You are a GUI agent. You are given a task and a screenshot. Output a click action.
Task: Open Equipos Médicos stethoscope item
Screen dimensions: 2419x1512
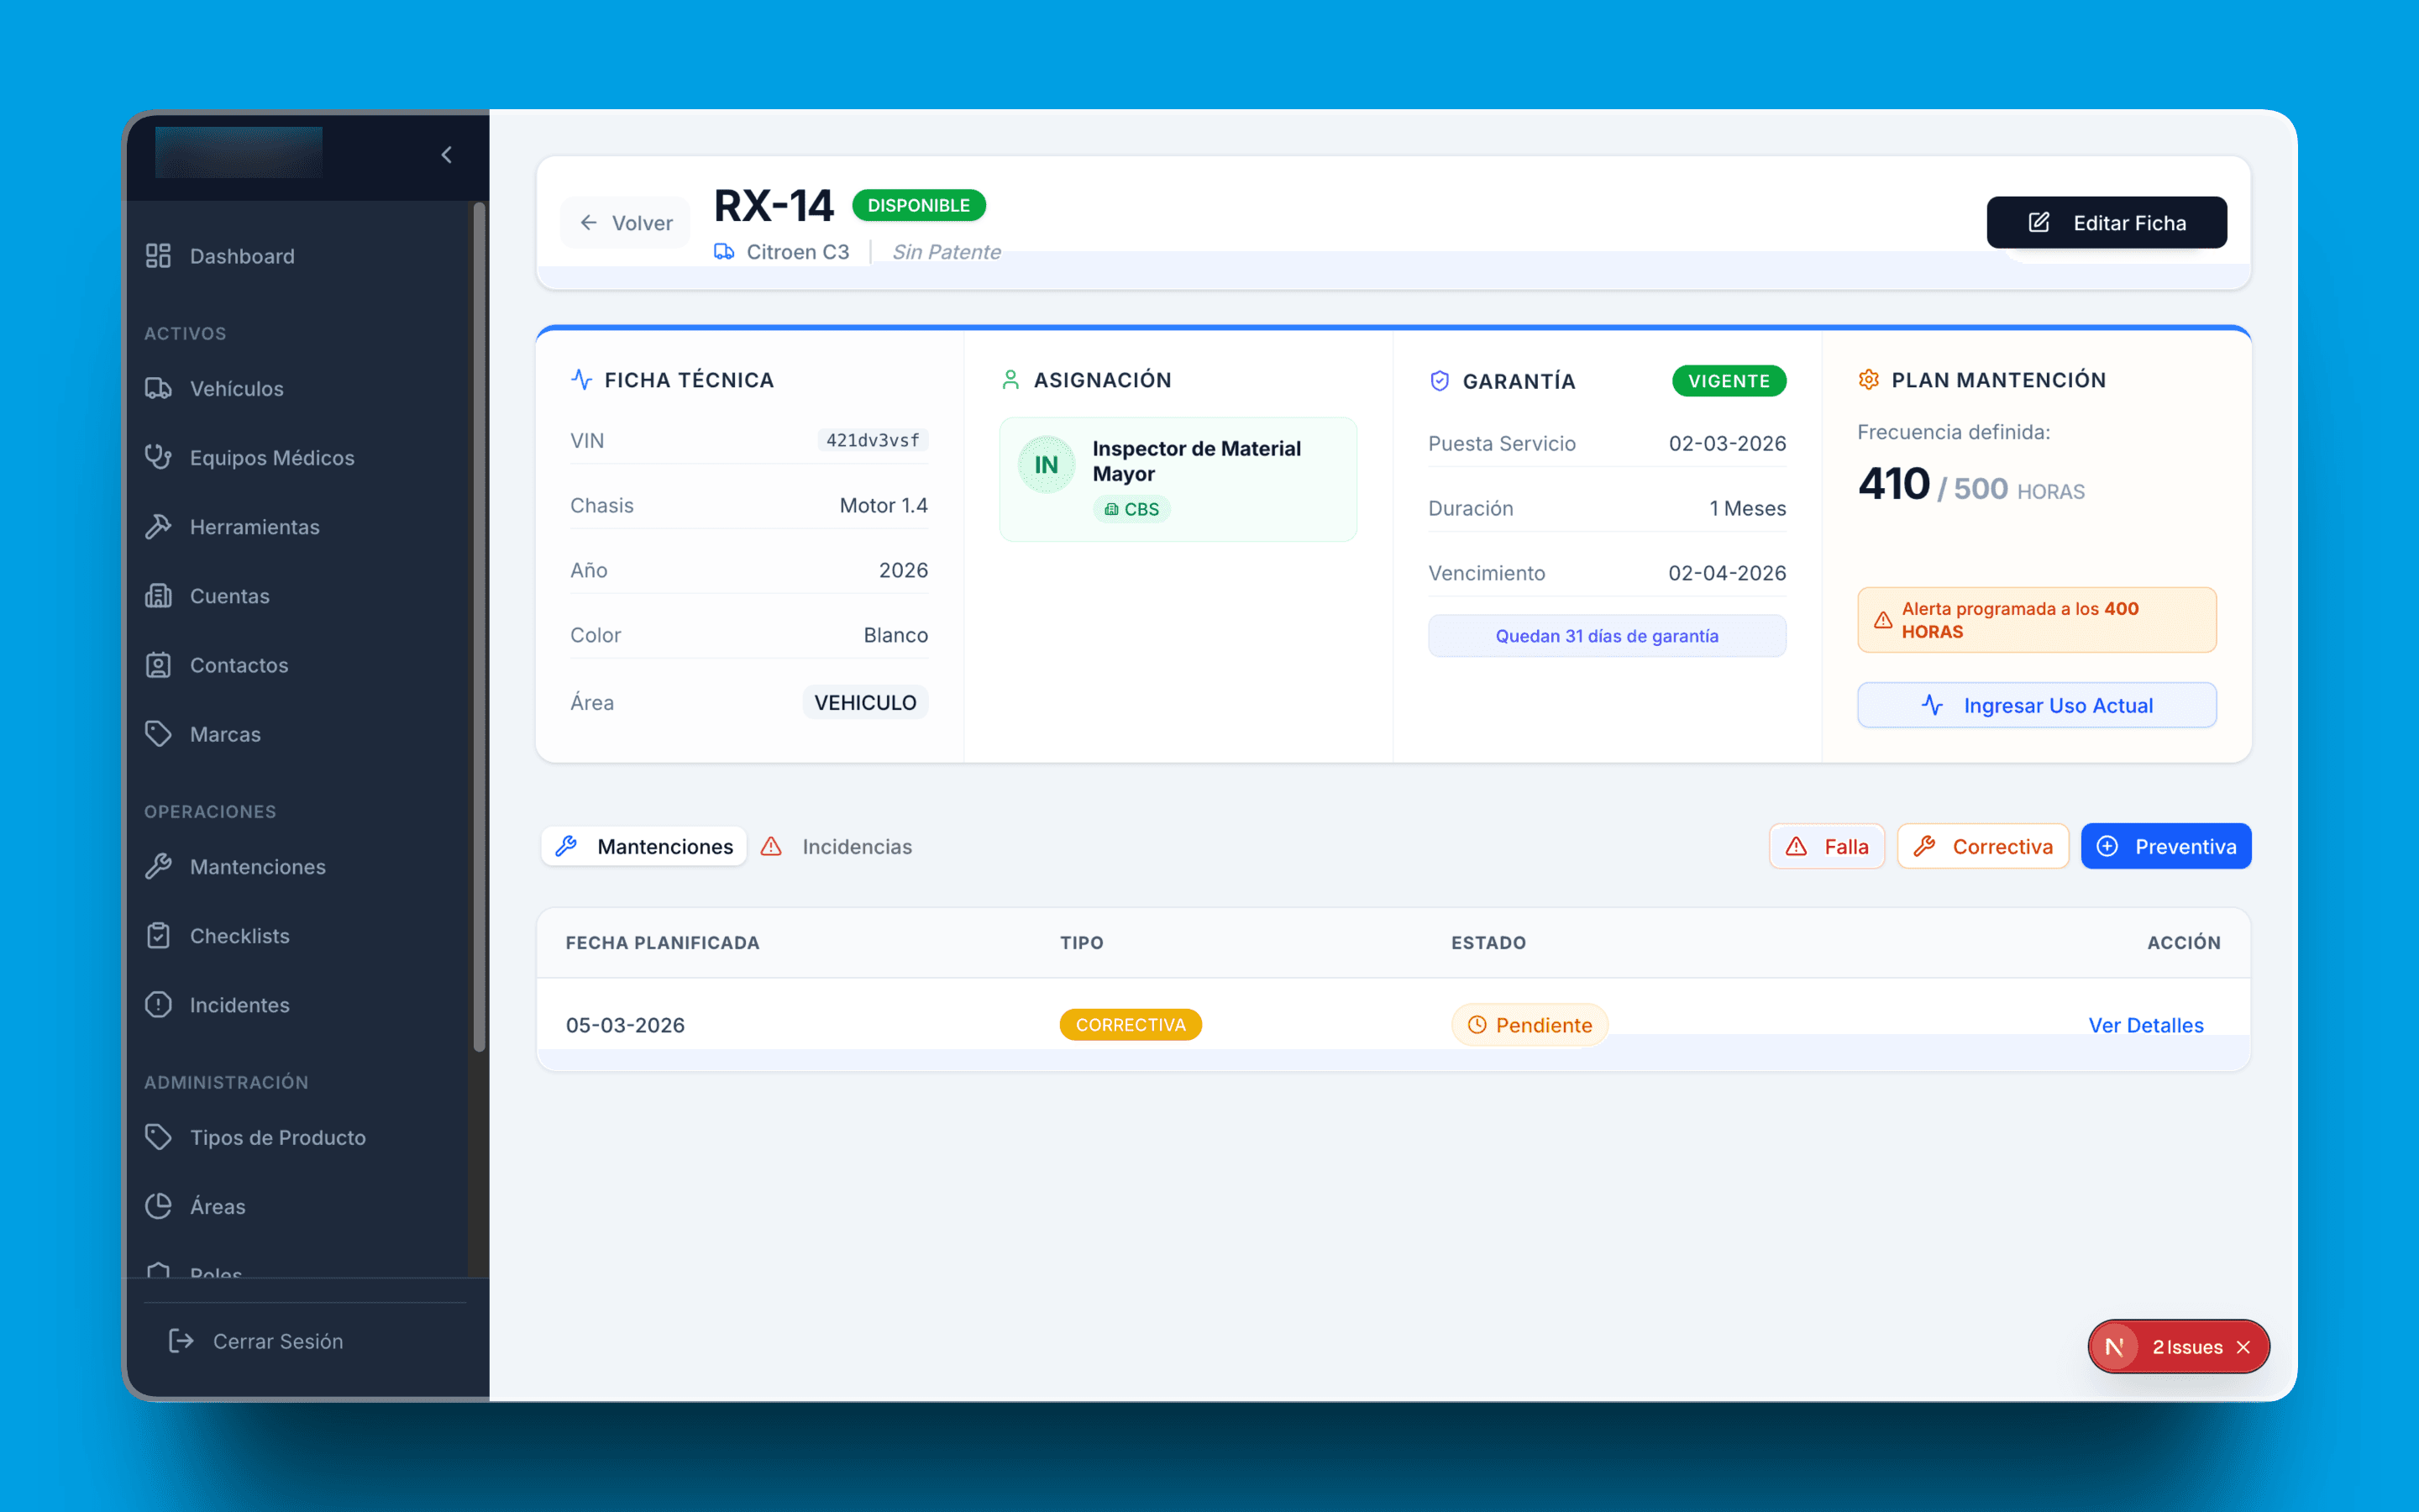tap(271, 457)
